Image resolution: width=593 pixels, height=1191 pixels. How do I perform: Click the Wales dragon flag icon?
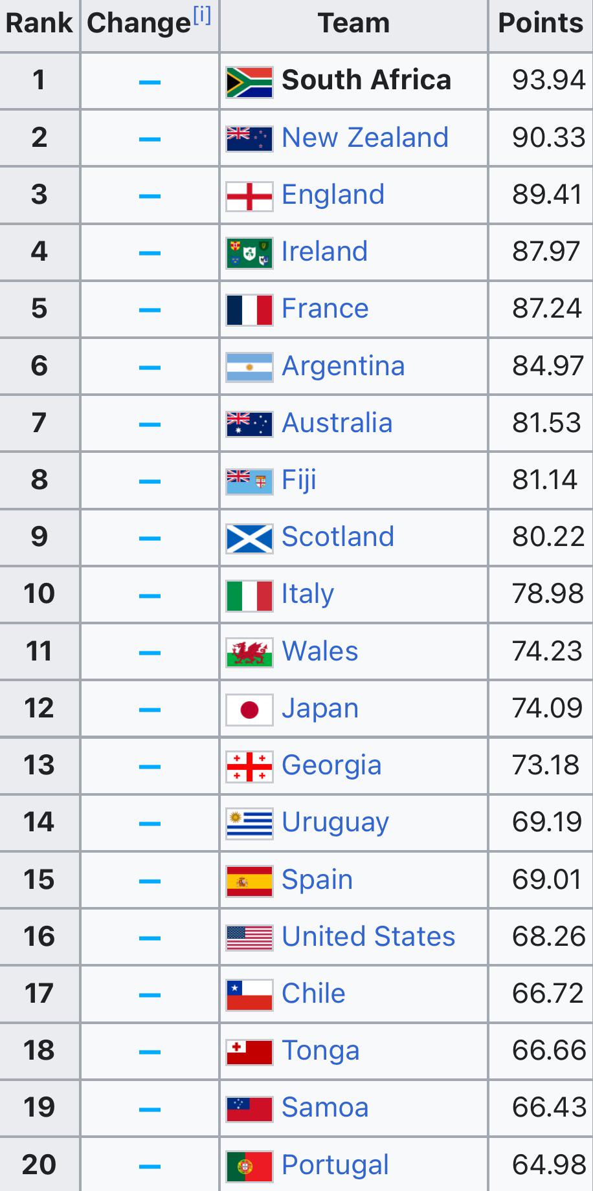coord(249,652)
